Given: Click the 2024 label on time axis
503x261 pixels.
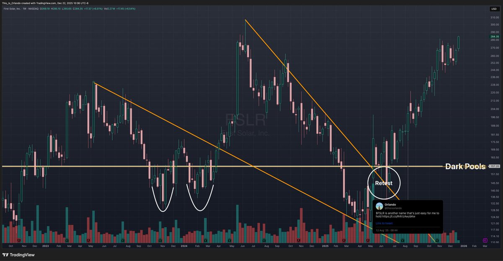Looking at the screenshot, I should [x=184, y=246].
